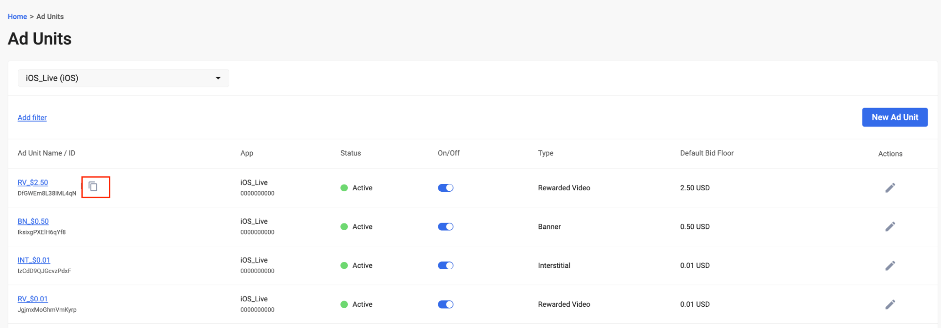Open the INT_$0.01 ad unit link
941x328 pixels.
(x=33, y=260)
